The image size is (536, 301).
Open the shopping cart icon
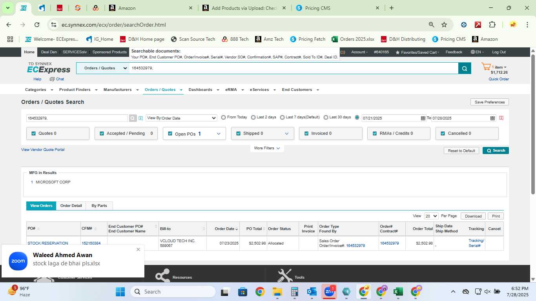pyautogui.click(x=486, y=67)
